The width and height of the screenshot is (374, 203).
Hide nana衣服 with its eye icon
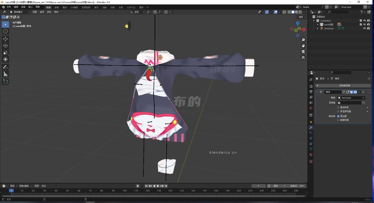pos(364,24)
